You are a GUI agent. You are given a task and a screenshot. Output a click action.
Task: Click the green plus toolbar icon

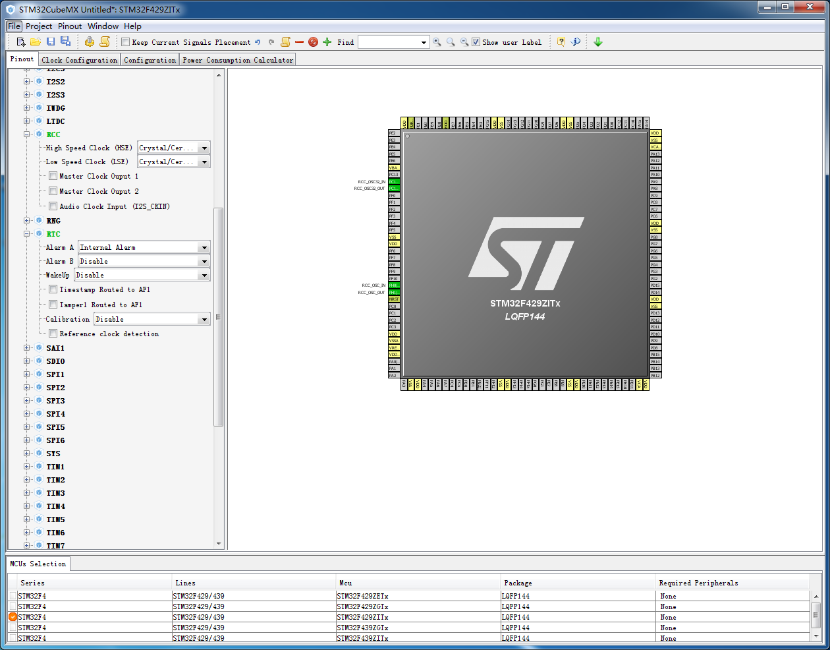pyautogui.click(x=327, y=42)
